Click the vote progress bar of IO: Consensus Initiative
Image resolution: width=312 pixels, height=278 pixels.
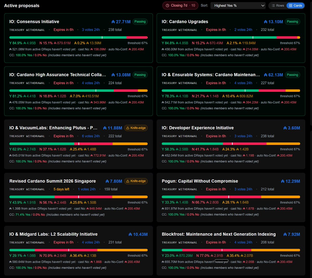coord(79,37)
